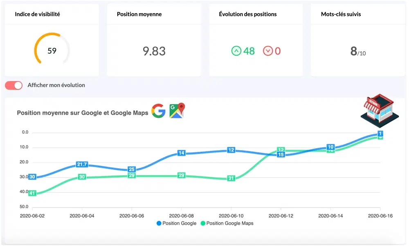Select the green 31 data point
The height and width of the screenshot is (246, 409).
[231, 178]
